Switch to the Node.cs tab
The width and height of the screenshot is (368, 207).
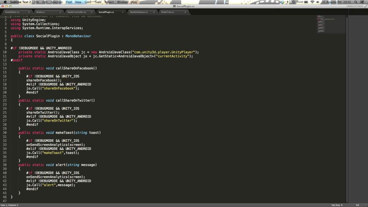(x=40, y=12)
